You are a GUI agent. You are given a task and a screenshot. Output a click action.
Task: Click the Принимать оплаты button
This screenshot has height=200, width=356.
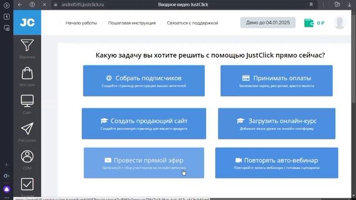click(x=276, y=81)
